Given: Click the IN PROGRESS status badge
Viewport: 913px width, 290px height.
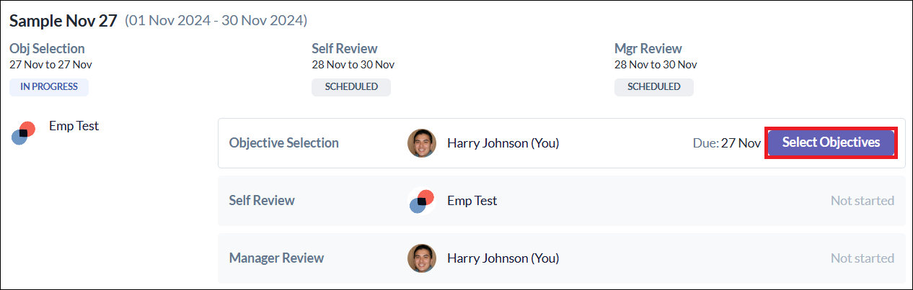Looking at the screenshot, I should (x=49, y=87).
